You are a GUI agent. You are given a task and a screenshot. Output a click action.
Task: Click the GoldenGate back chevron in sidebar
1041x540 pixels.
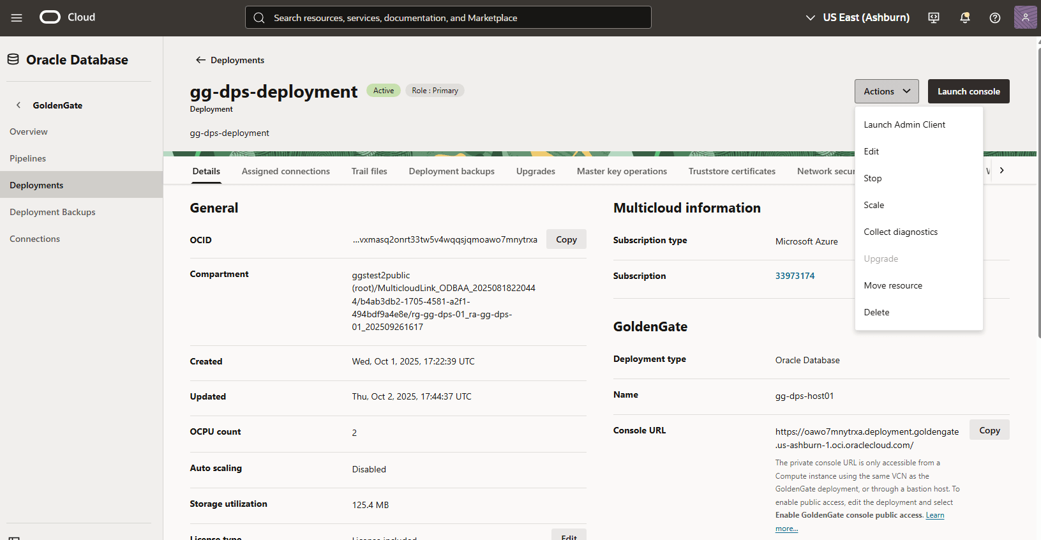(x=19, y=105)
